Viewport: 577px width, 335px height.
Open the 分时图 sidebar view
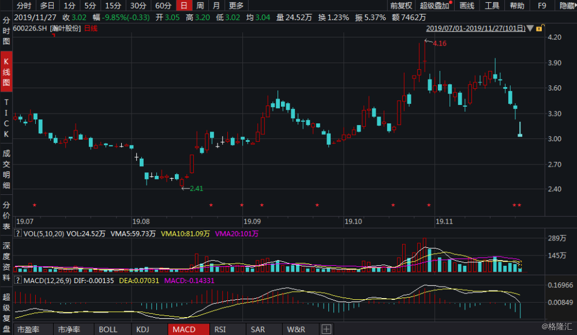click(x=6, y=31)
